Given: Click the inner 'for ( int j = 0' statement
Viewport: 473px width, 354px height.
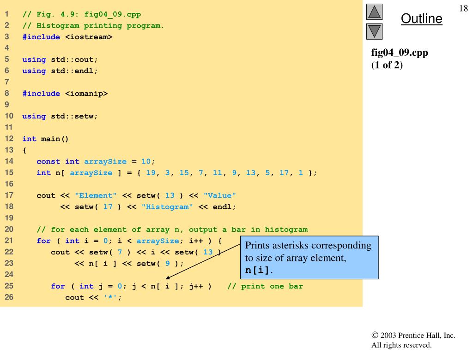Looking at the screenshot, I should pos(131,286).
